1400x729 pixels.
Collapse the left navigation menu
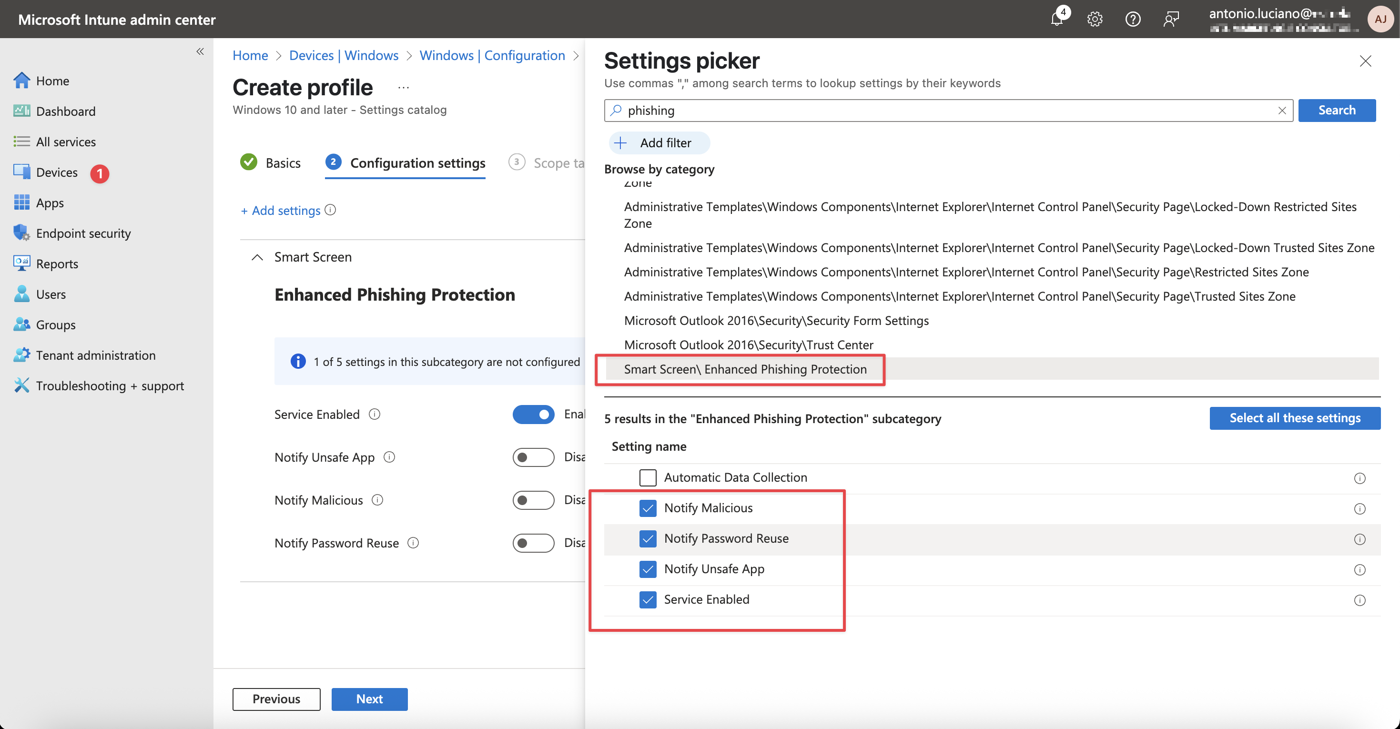(200, 51)
